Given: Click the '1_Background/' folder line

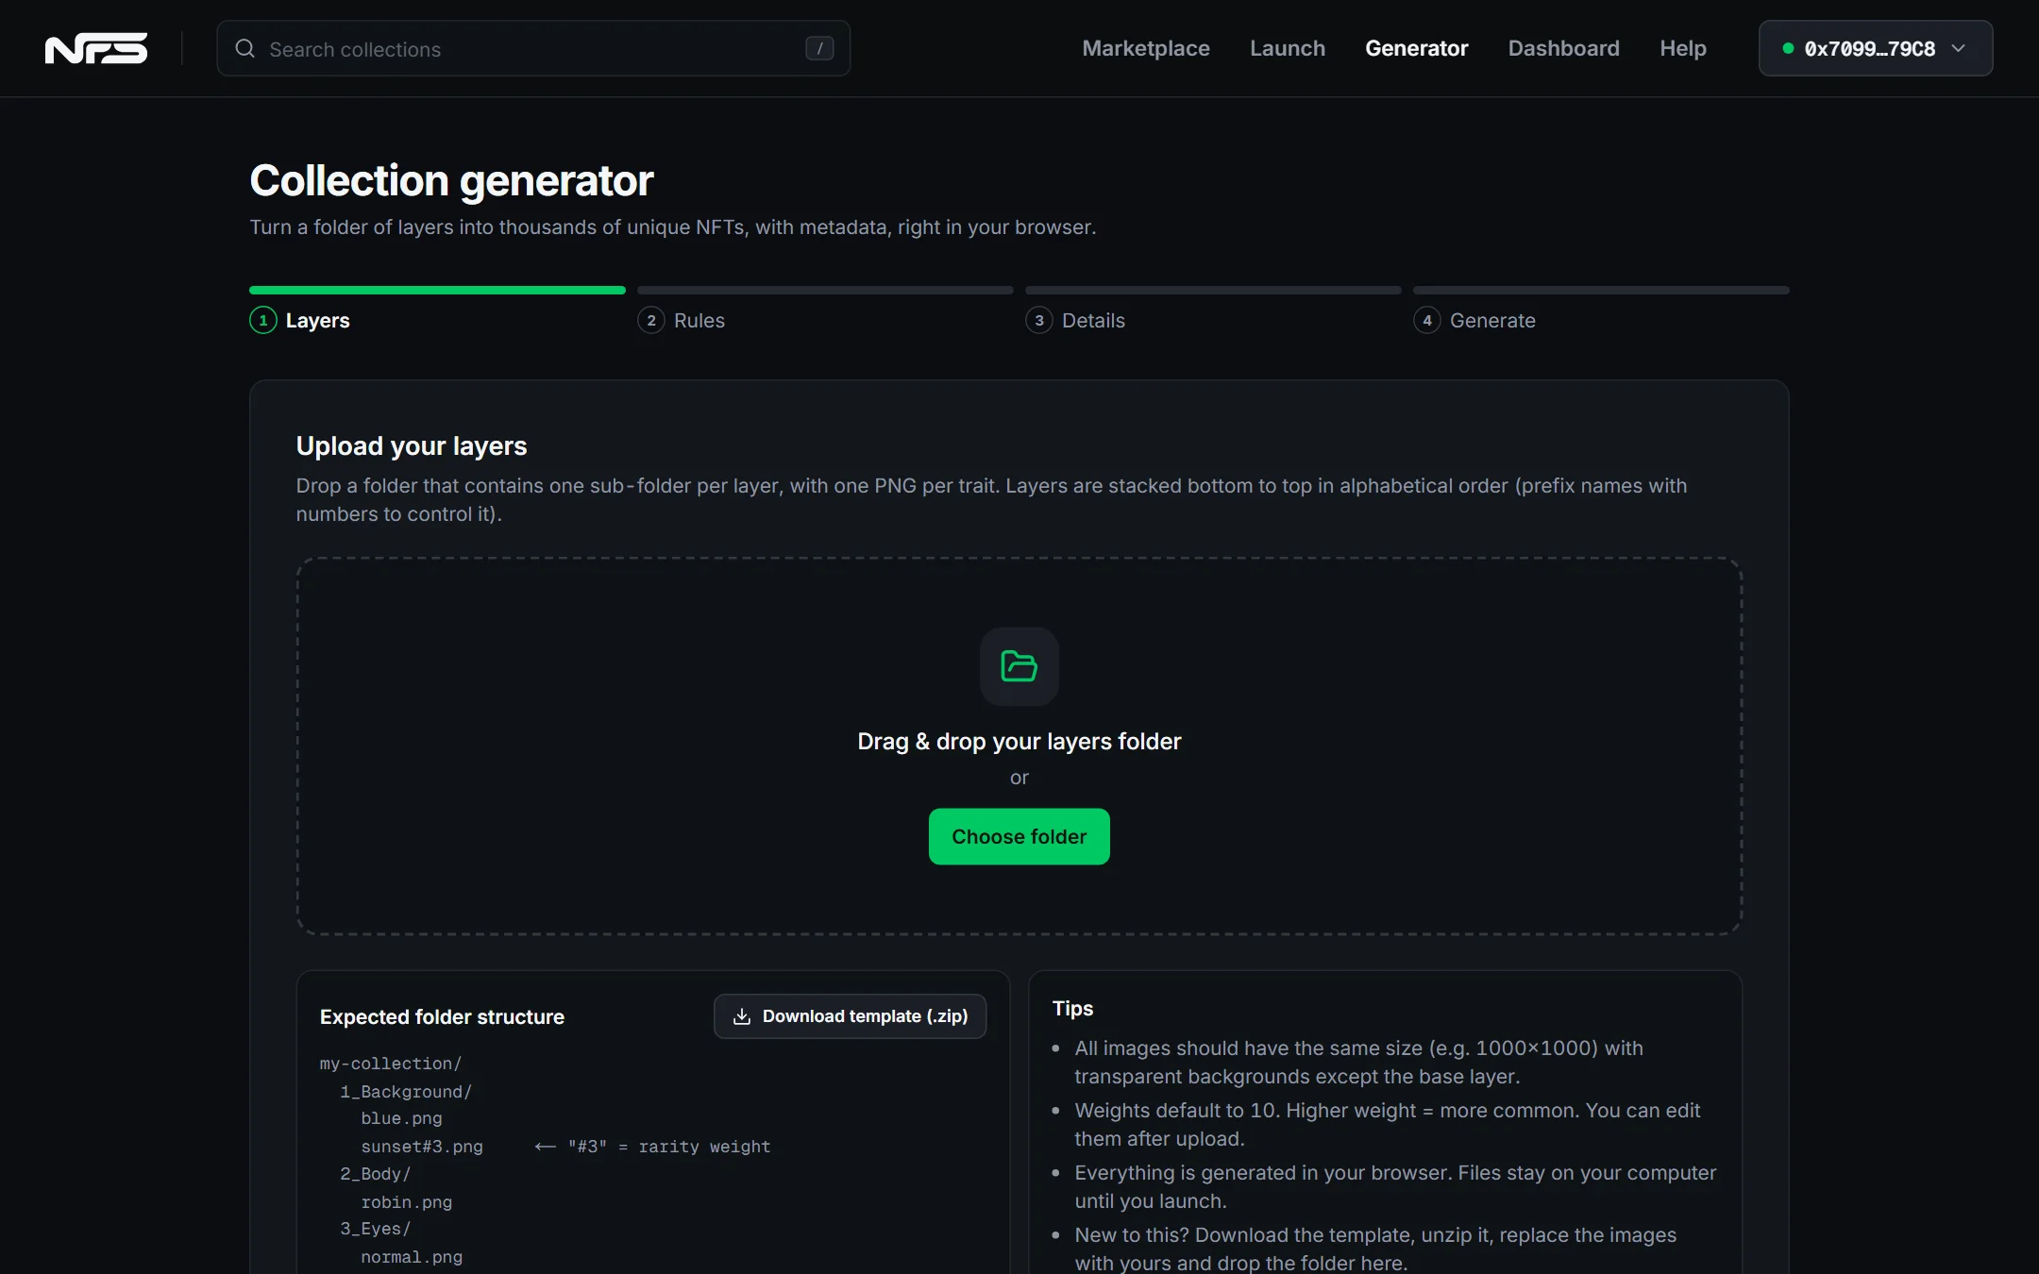Looking at the screenshot, I should [406, 1091].
